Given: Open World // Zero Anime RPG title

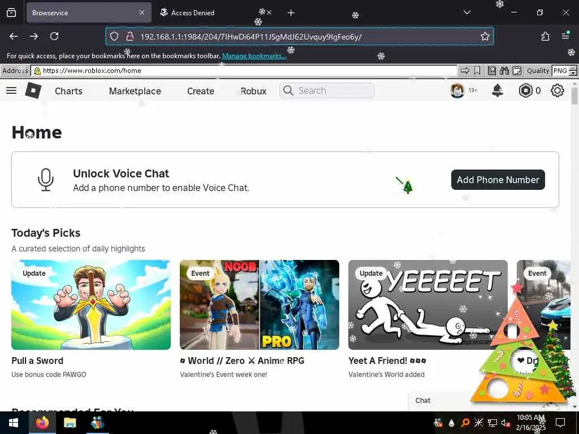Looking at the screenshot, I should coord(242,361).
